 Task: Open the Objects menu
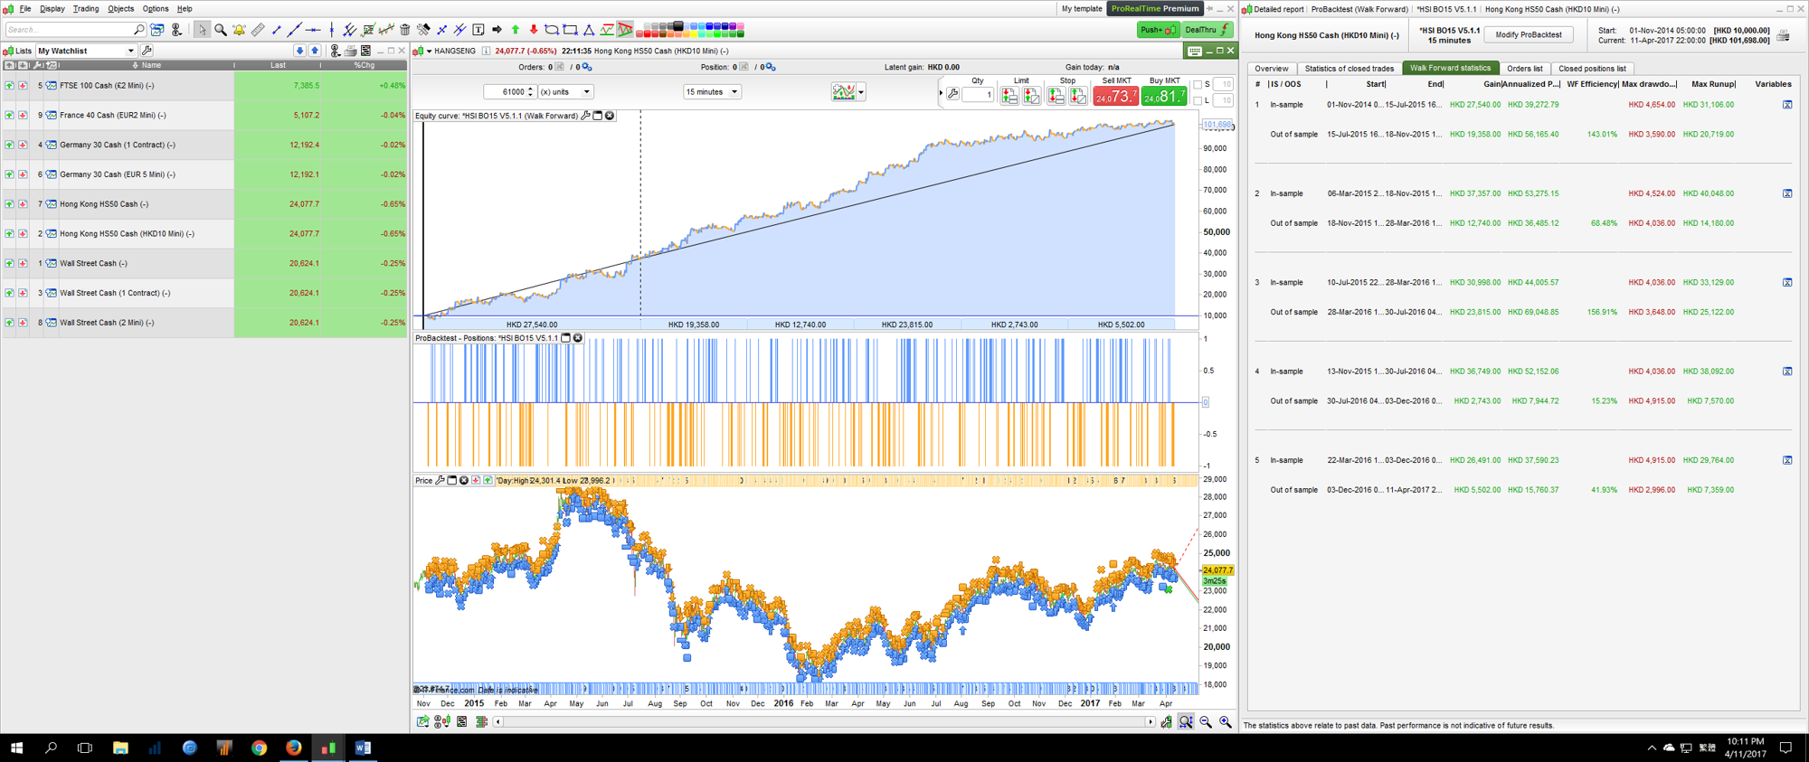pos(120,8)
